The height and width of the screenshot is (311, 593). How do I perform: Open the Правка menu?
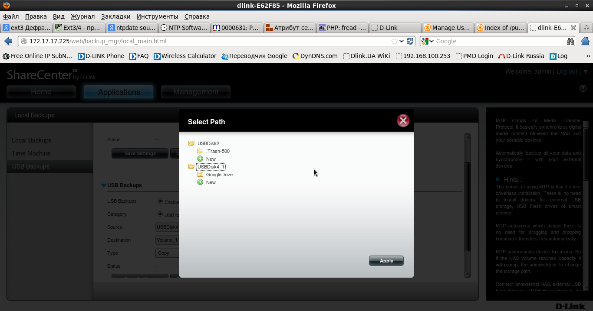(x=36, y=16)
